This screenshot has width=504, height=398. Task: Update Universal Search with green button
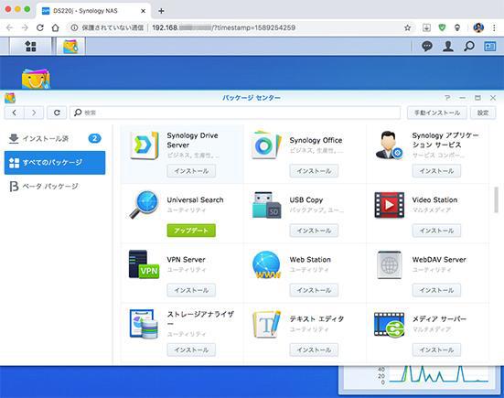pos(191,231)
